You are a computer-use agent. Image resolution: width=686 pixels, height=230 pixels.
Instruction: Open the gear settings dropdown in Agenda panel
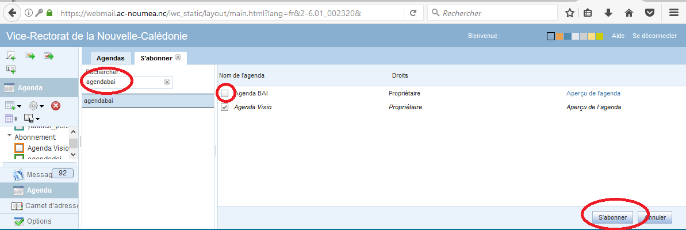pyautogui.click(x=36, y=106)
